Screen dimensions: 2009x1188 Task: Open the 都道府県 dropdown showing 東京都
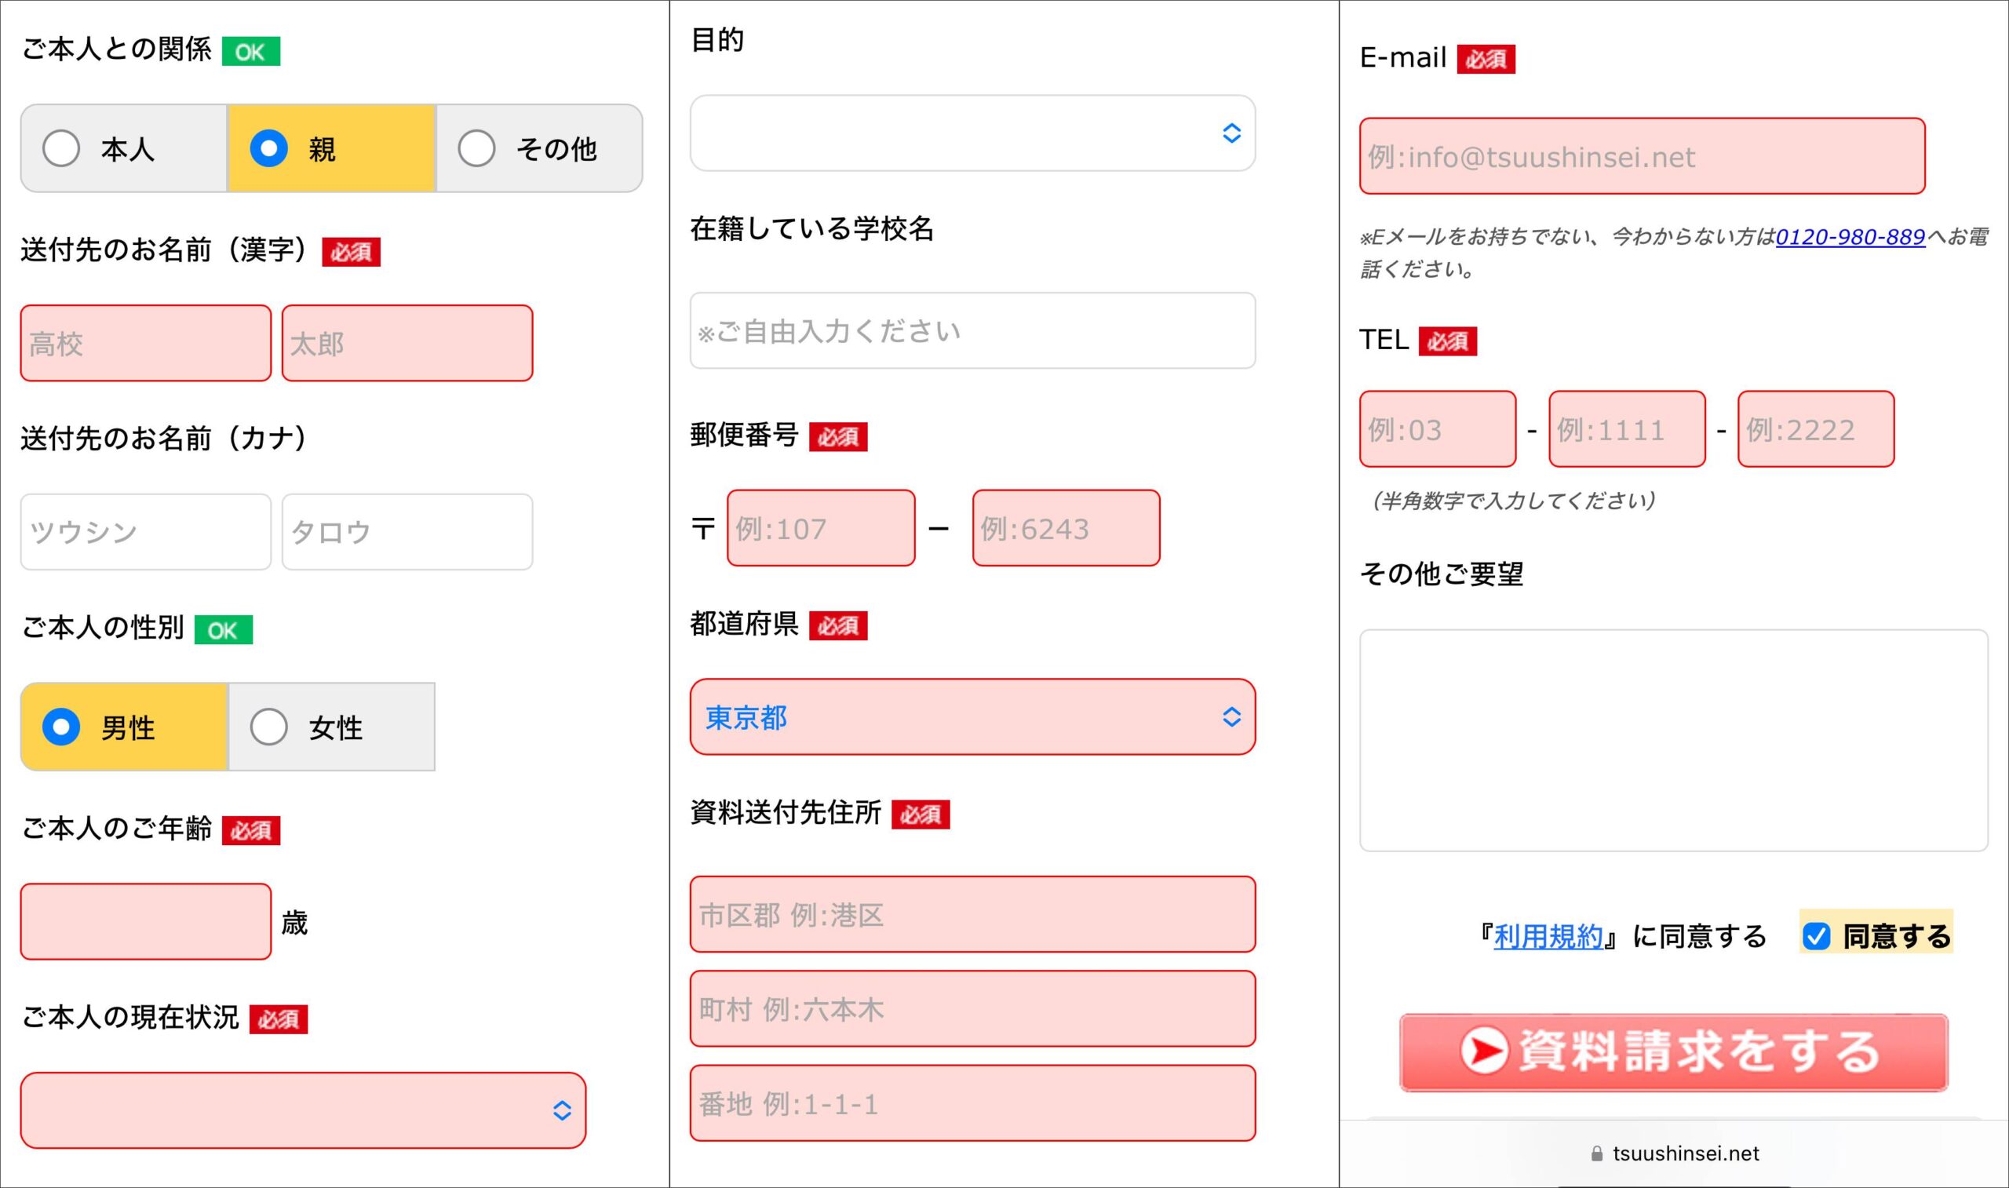(972, 716)
